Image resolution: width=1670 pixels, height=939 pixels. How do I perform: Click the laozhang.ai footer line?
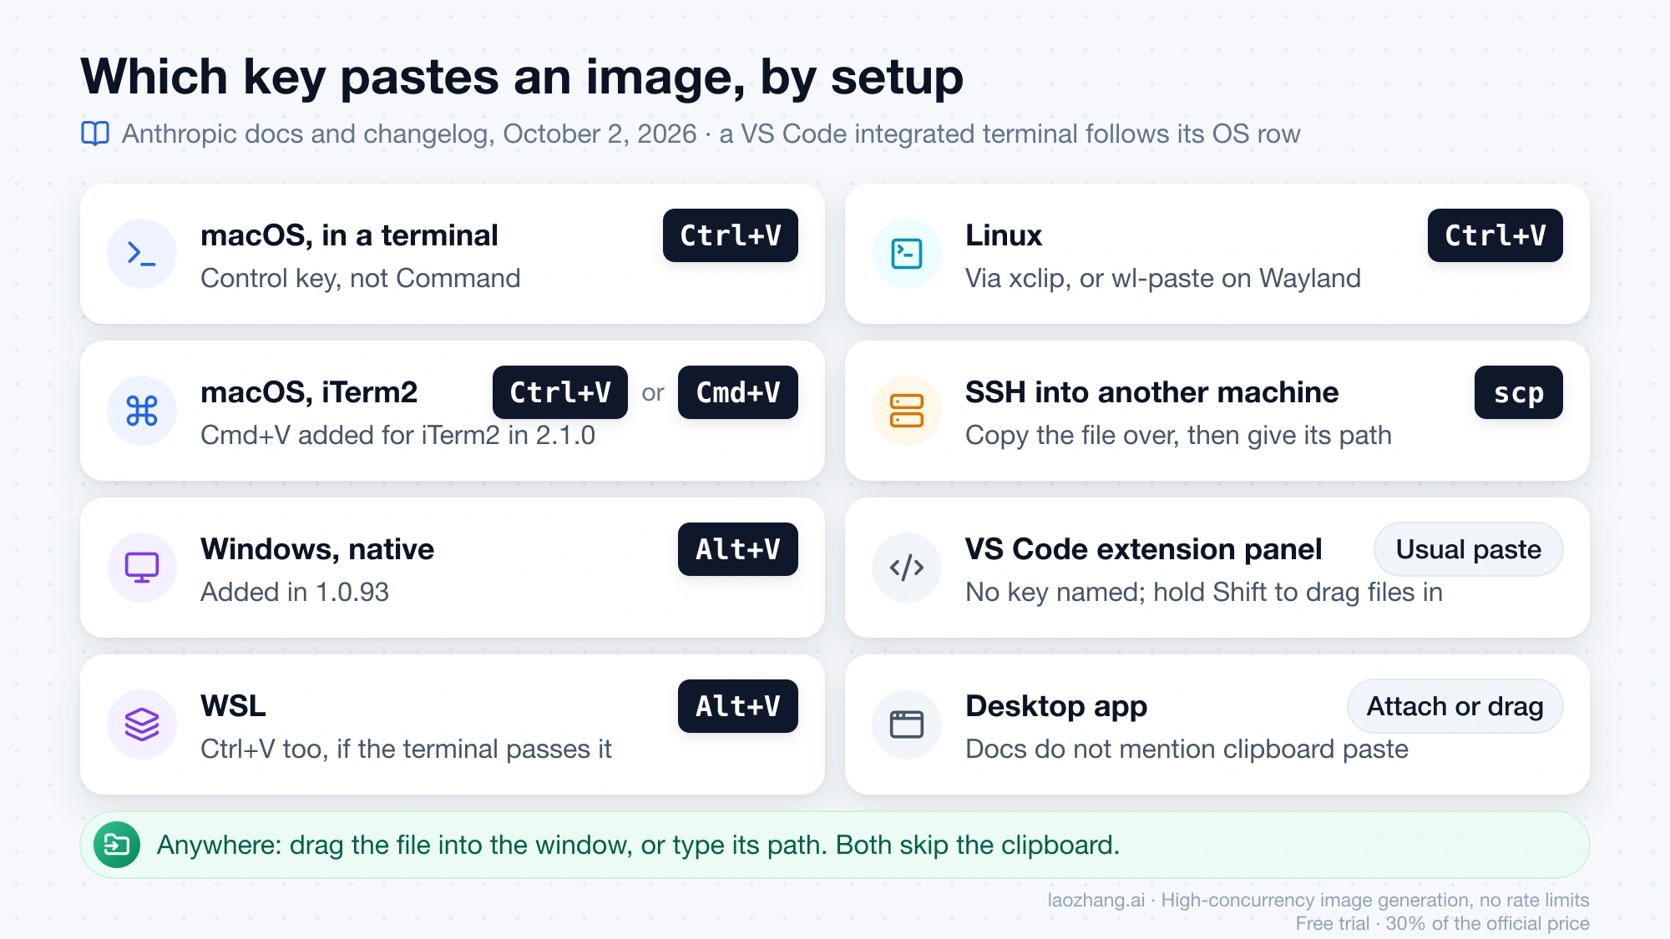pyautogui.click(x=1318, y=900)
